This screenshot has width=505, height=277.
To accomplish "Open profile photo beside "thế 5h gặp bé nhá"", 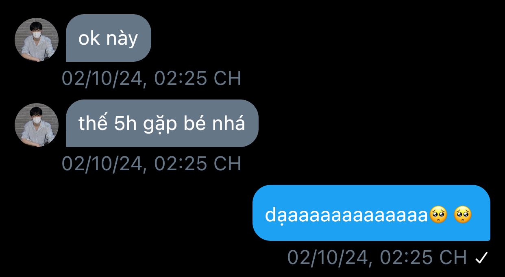I will click(37, 125).
